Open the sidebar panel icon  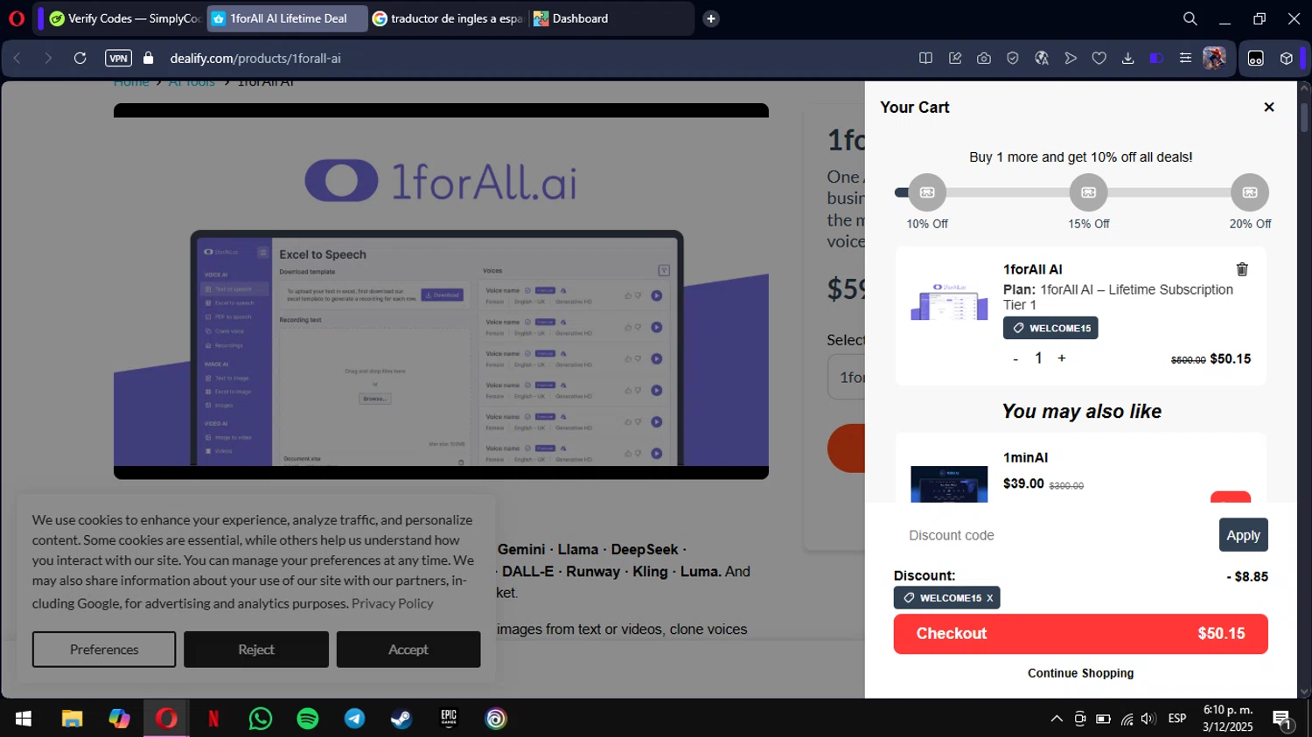[x=1256, y=59]
